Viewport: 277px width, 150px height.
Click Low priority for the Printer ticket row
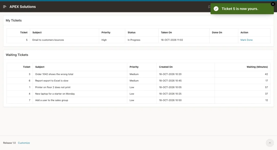pos(132,87)
